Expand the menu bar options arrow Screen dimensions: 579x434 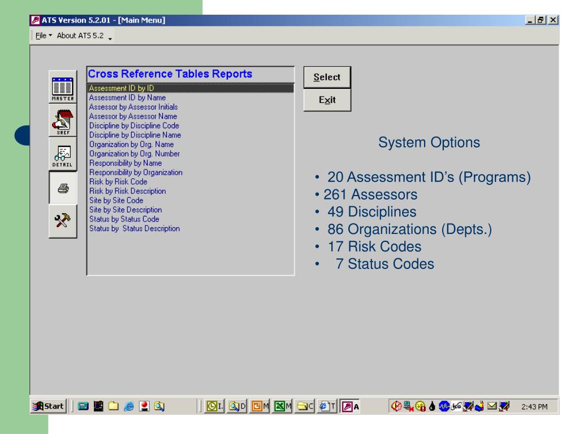click(110, 38)
